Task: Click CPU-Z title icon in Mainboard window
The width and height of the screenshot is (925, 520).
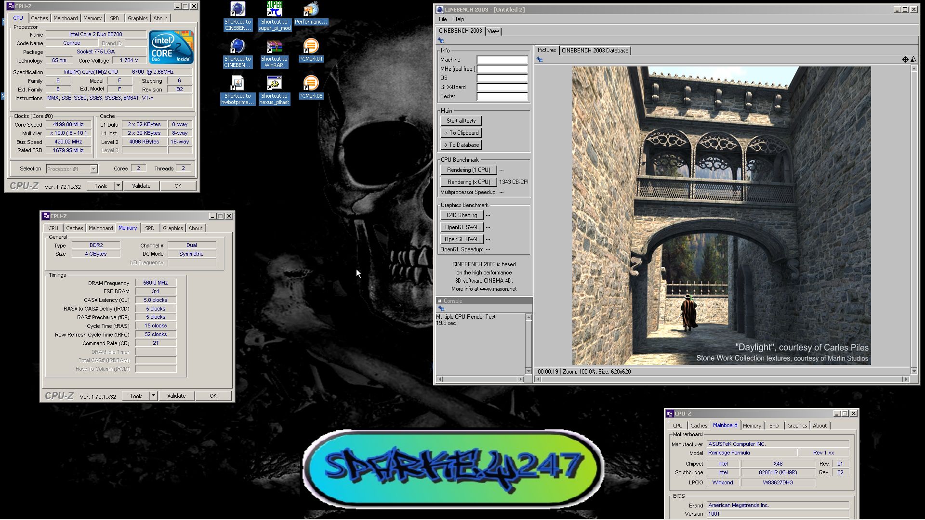Action: pos(670,414)
